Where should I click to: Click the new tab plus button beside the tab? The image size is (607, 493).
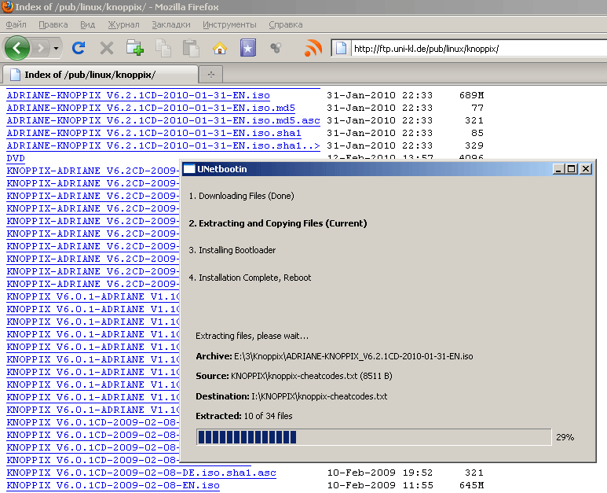[211, 75]
